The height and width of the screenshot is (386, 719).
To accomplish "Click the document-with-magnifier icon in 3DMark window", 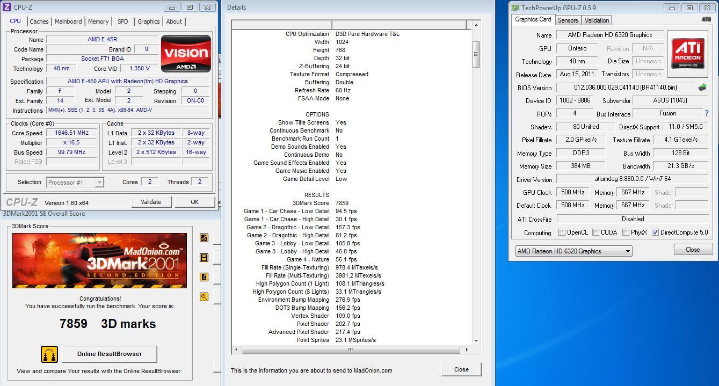I will tap(204, 277).
